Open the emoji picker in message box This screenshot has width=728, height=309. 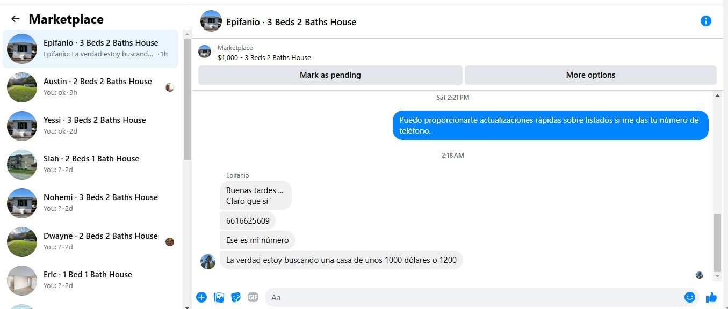pos(690,297)
